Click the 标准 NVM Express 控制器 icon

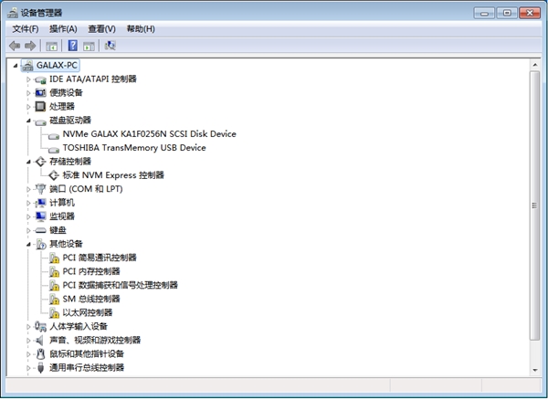tap(54, 175)
